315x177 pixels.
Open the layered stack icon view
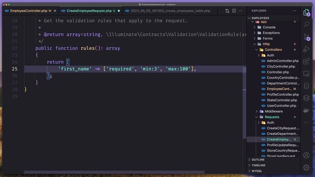[x=306, y=98]
